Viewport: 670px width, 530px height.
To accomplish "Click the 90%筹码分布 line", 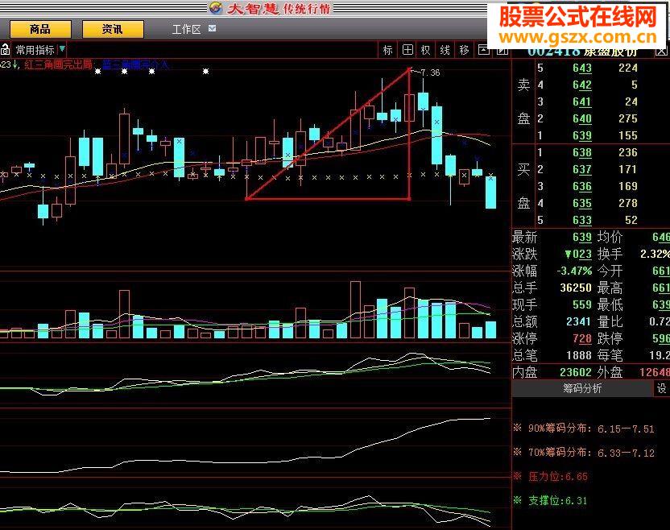I will [x=584, y=429].
